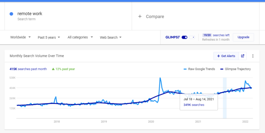265x133 pixels.
Task: Open the three-dot chart options menu
Action: [253, 56]
